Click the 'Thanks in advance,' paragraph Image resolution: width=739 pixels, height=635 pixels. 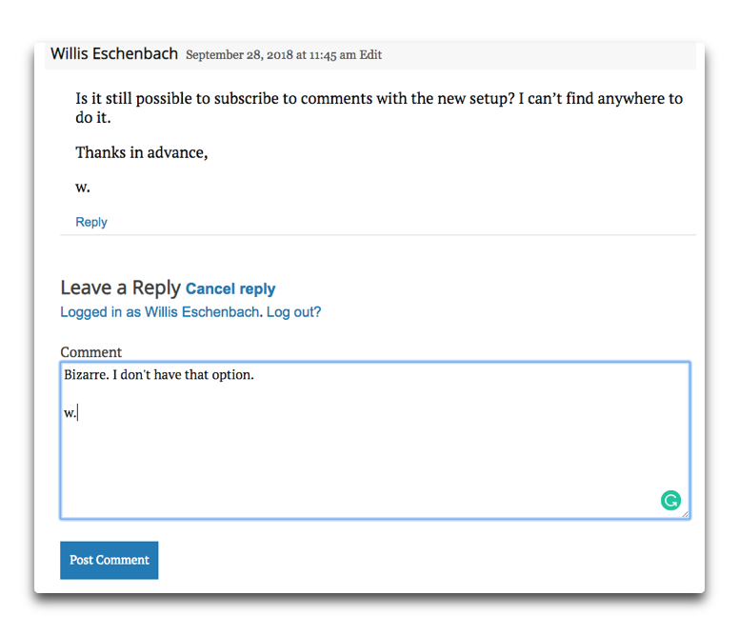point(142,152)
